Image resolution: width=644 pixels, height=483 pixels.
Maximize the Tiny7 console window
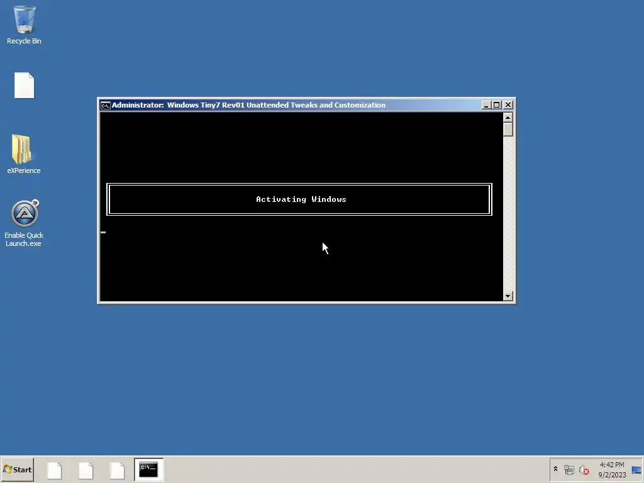pyautogui.click(x=497, y=105)
